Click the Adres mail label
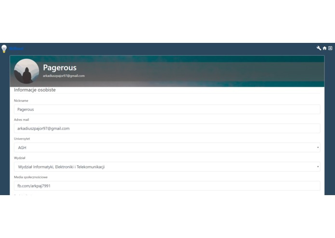 (21, 119)
